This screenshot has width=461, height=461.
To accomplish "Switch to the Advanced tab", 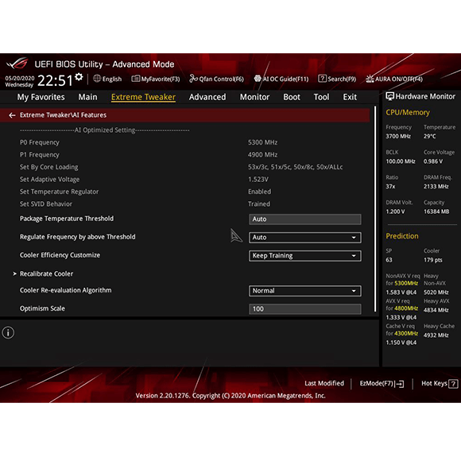I will [x=207, y=97].
